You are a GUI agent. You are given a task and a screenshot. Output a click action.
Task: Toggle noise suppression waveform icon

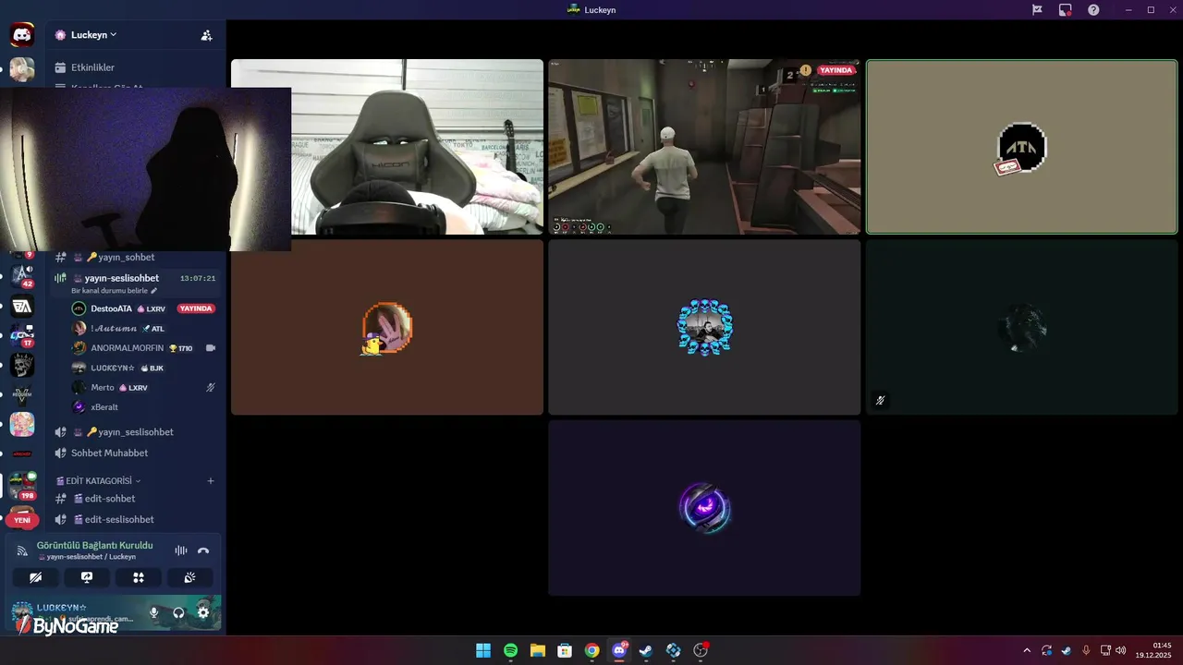180,550
